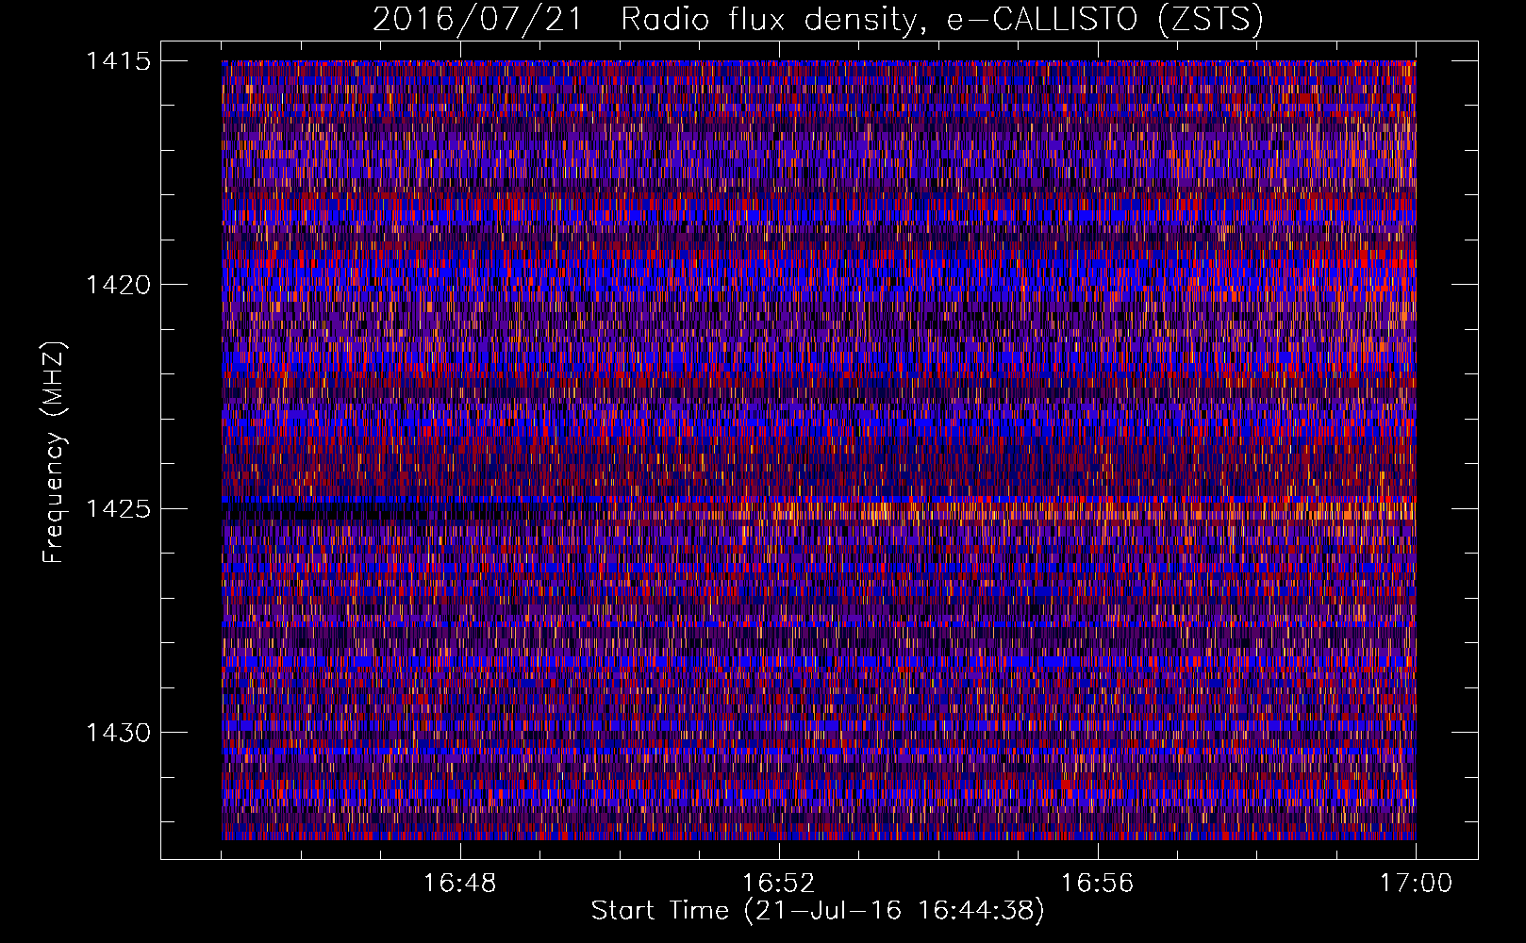Click the 1425 frequency tick label
Viewport: 1526px width, 943px height.
(x=118, y=509)
